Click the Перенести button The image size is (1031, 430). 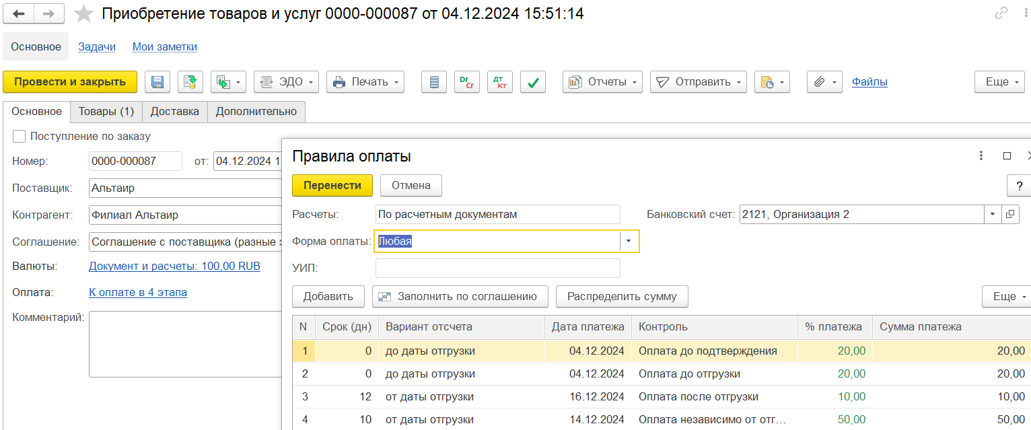[332, 185]
